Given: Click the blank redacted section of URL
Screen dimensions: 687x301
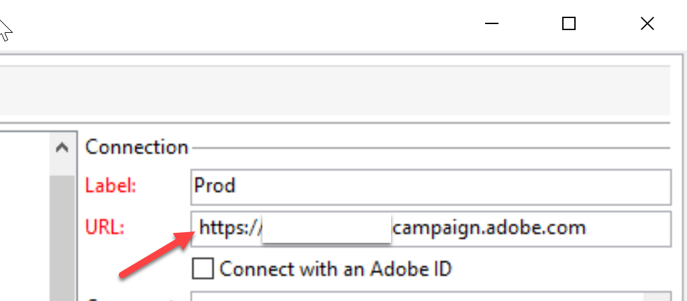Looking at the screenshot, I should click(x=327, y=229).
